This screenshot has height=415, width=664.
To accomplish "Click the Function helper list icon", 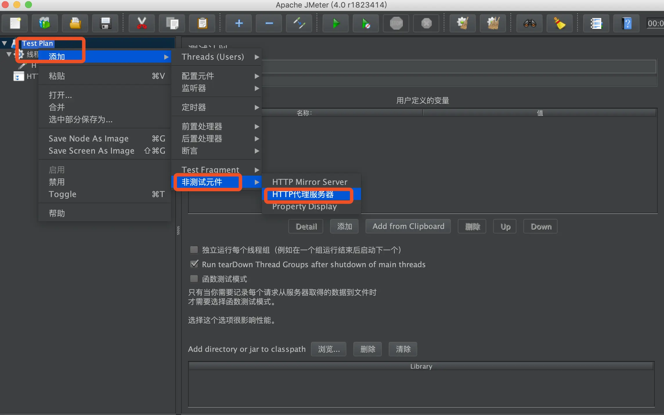I will click(596, 23).
